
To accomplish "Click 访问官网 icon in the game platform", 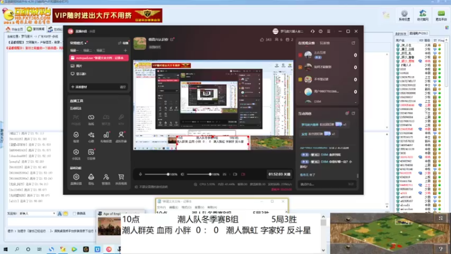I will pyautogui.click(x=422, y=16).
